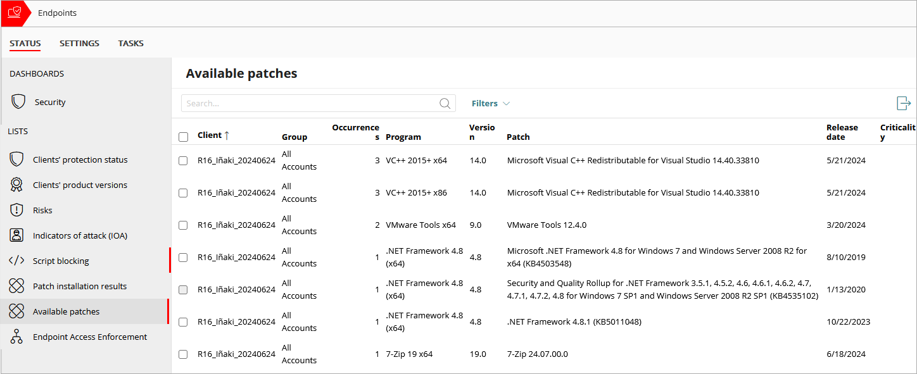
Task: Click the Endpoint Access Enforcement network icon
Action: [16, 337]
